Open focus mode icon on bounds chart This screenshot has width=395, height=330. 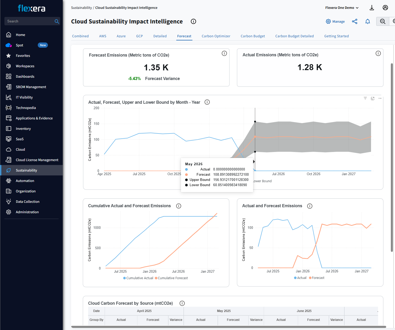(x=373, y=98)
